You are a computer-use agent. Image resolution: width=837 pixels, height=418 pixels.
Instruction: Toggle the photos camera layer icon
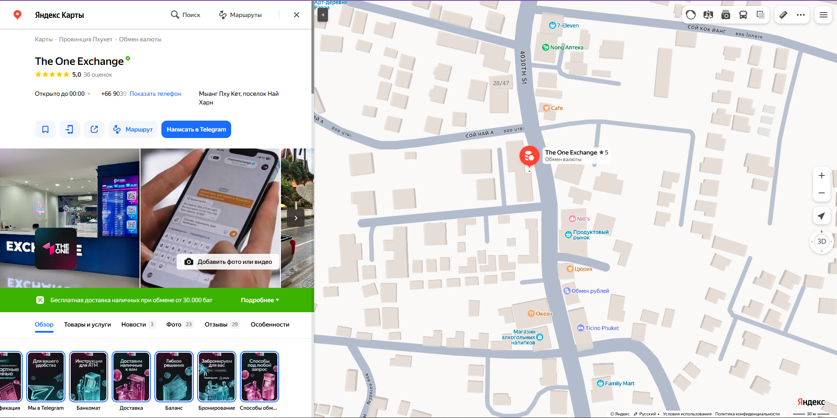[726, 15]
